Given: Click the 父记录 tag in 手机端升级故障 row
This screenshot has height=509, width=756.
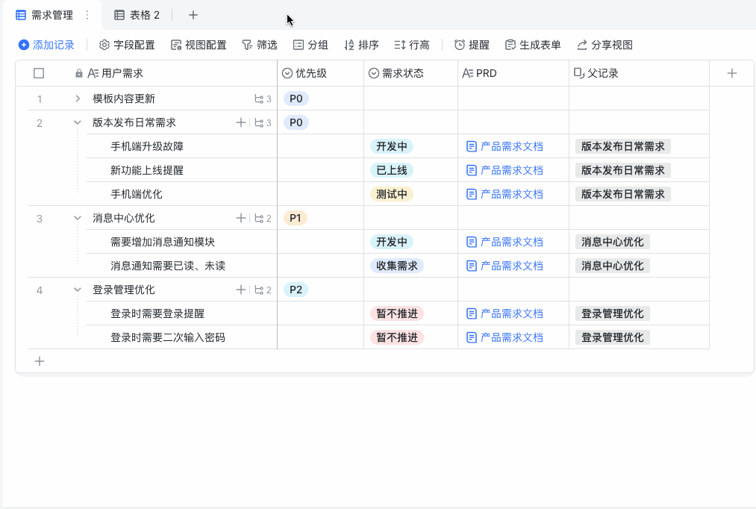Looking at the screenshot, I should [x=623, y=146].
